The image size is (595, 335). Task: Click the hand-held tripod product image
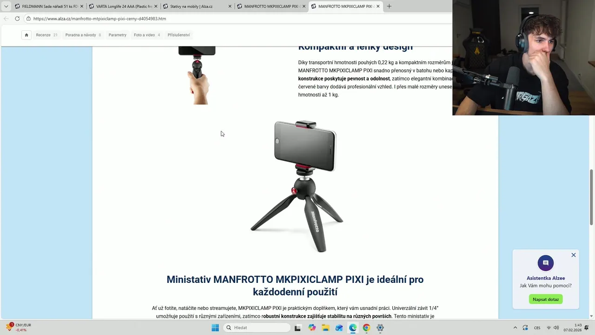coord(197,75)
